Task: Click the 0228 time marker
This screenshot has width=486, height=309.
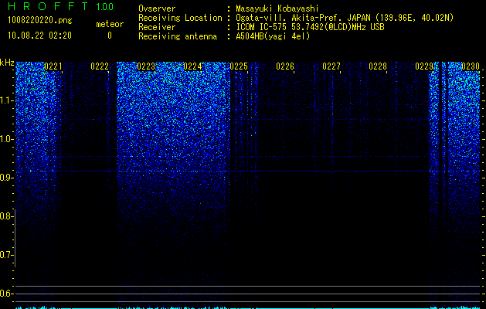Action: tap(378, 66)
